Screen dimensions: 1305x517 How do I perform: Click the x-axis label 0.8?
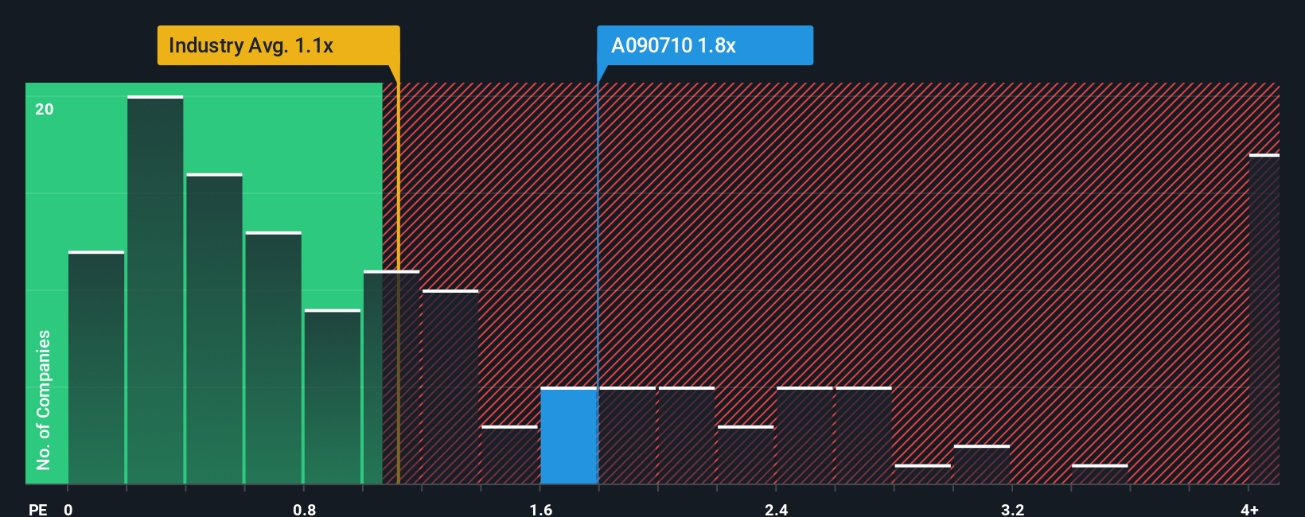[x=304, y=509]
